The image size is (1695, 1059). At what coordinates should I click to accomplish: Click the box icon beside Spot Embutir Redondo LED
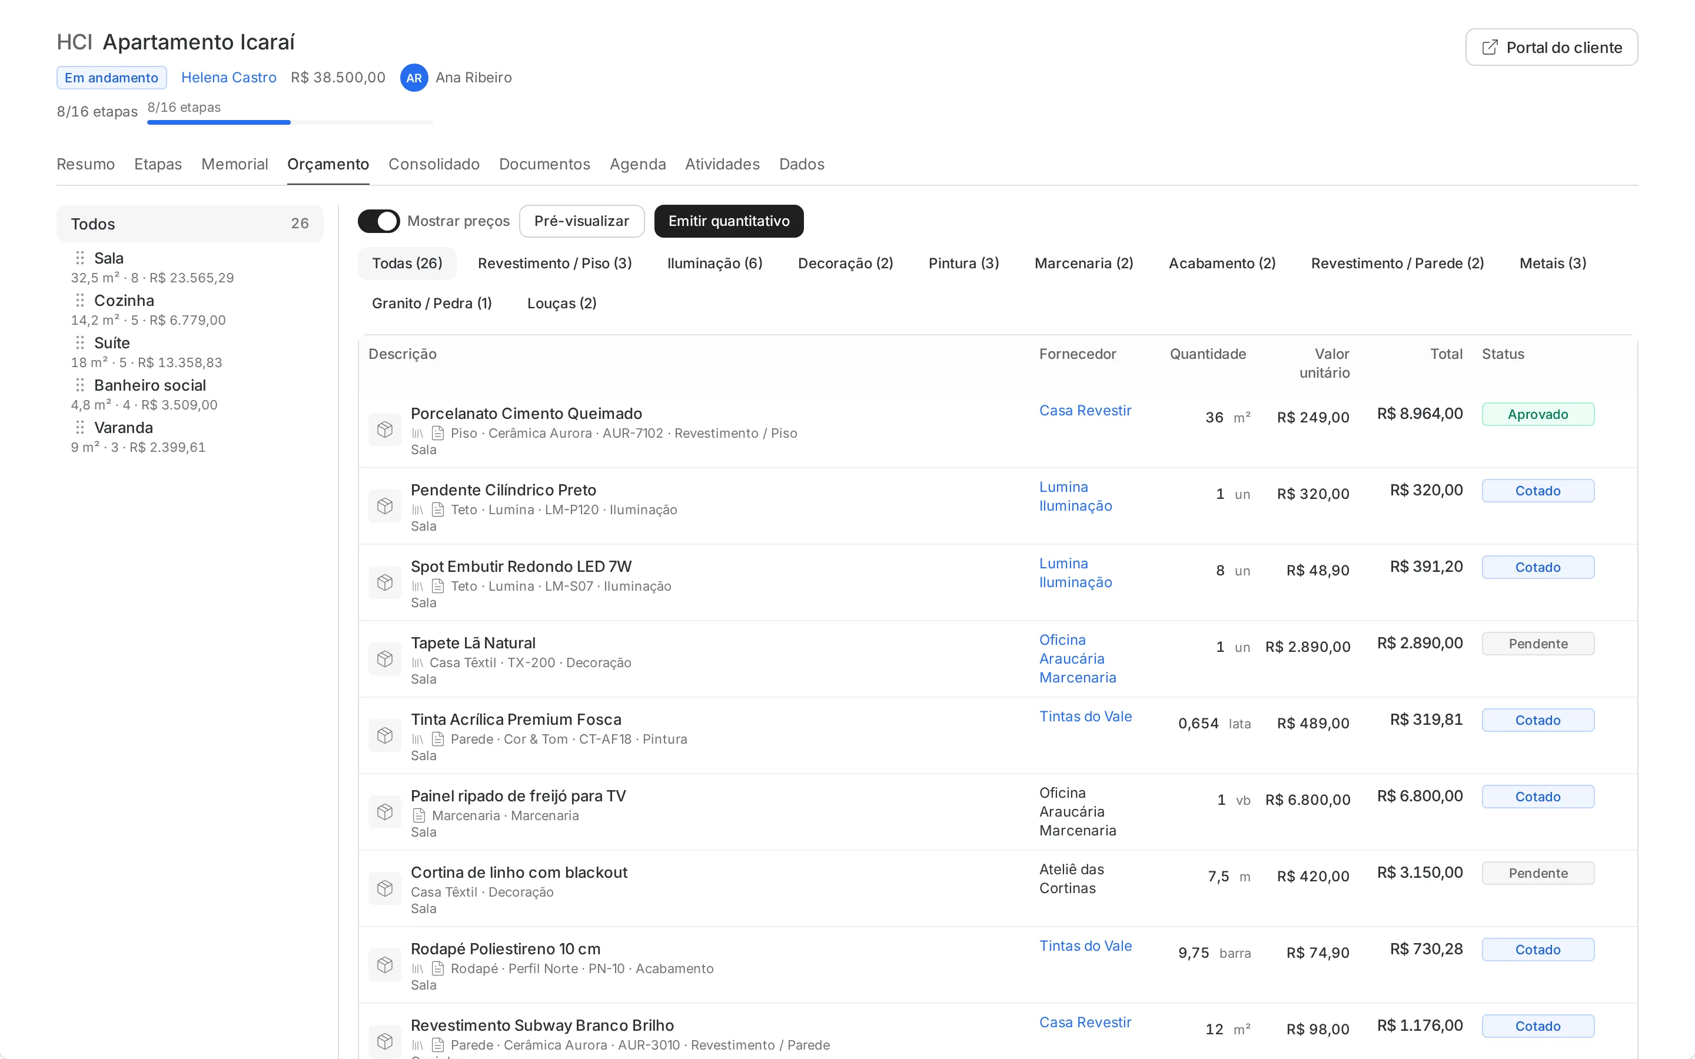pos(384,582)
